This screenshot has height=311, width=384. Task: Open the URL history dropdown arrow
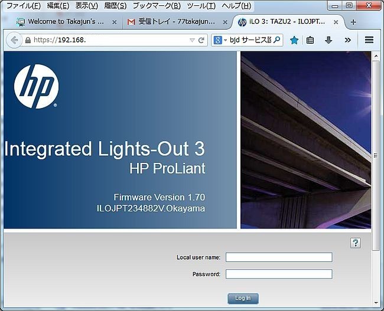[192, 40]
